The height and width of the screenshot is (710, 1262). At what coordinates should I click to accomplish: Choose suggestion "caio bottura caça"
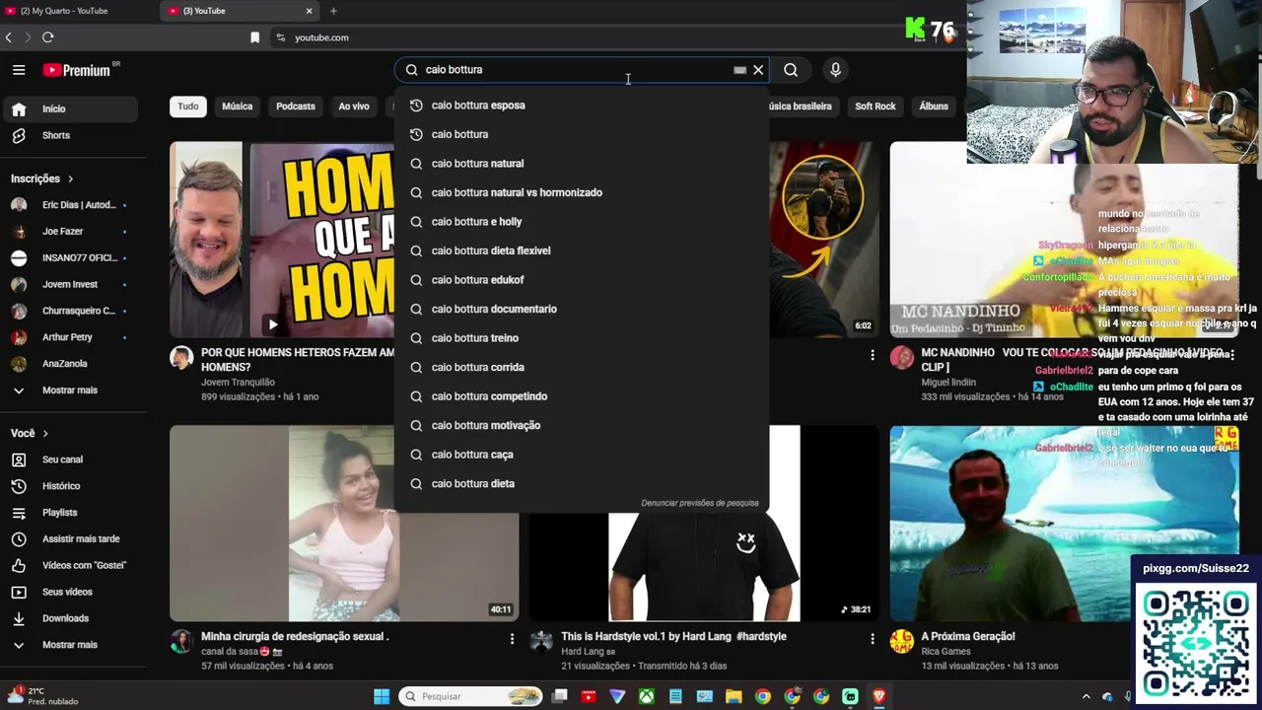[x=582, y=455]
